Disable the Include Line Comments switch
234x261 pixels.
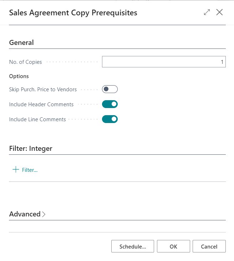pos(110,119)
